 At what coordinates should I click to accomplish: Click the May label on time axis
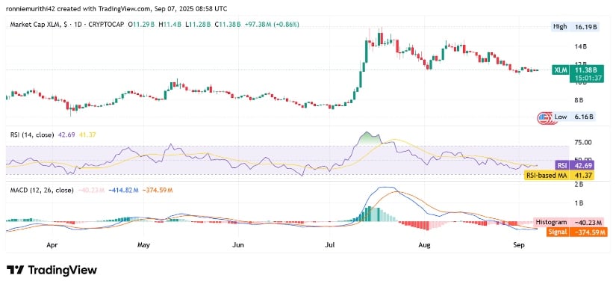coord(144,245)
